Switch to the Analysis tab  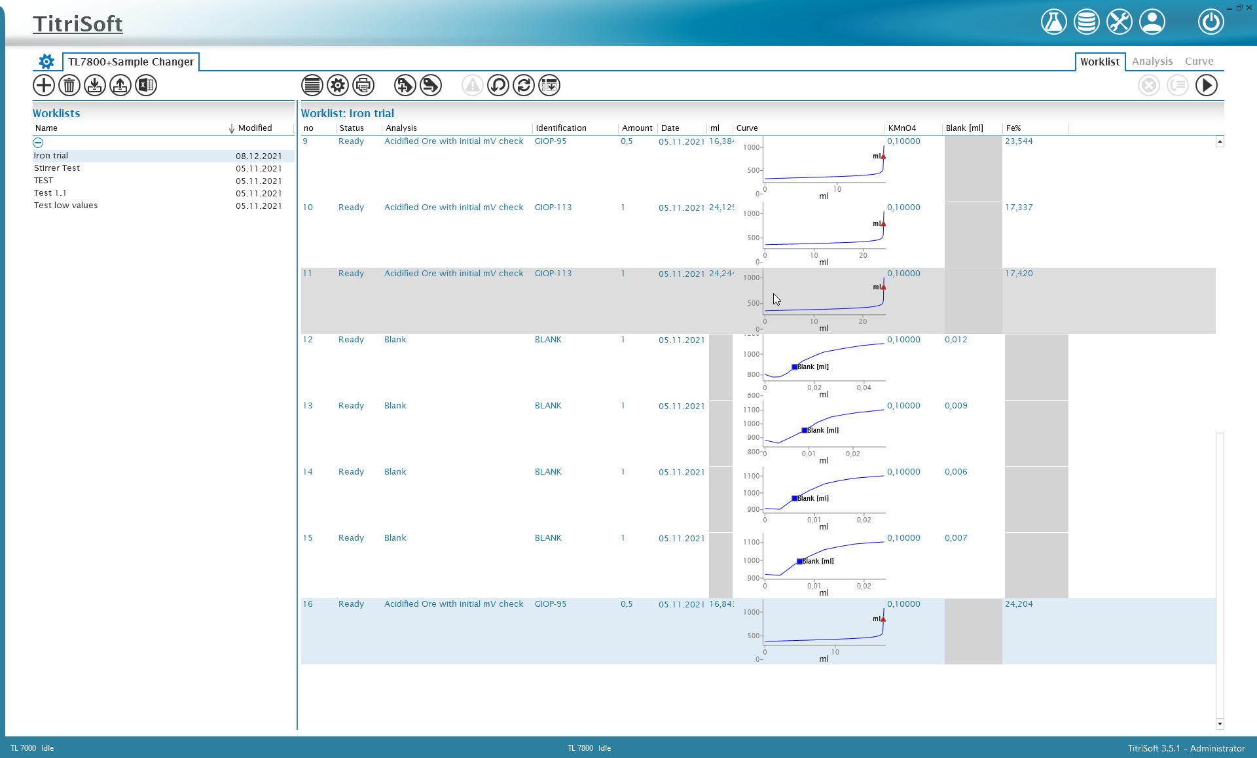pos(1152,61)
